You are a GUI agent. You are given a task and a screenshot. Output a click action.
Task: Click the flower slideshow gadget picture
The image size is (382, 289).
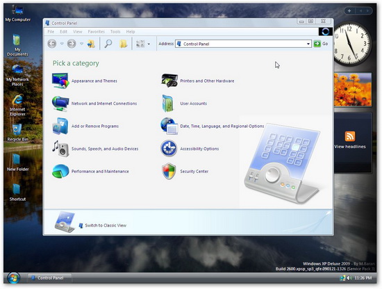353,90
